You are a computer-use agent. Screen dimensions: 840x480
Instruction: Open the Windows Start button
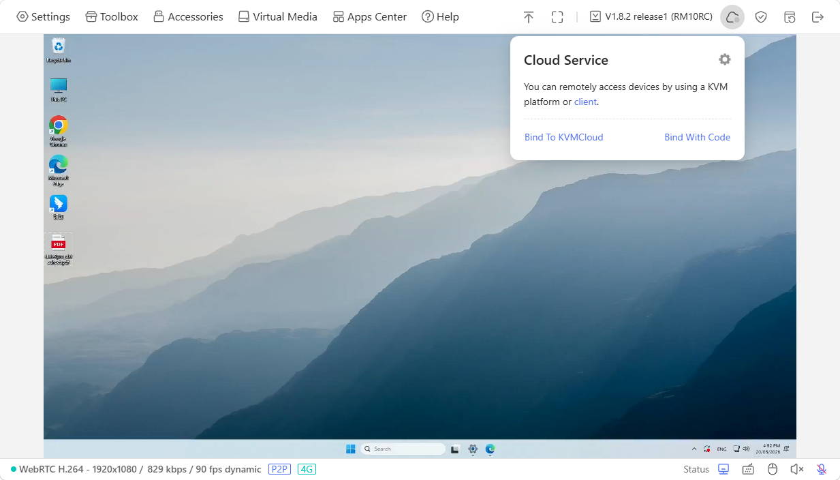(350, 449)
